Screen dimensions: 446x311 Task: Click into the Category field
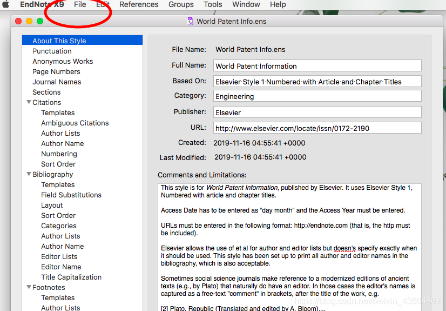pos(317,96)
